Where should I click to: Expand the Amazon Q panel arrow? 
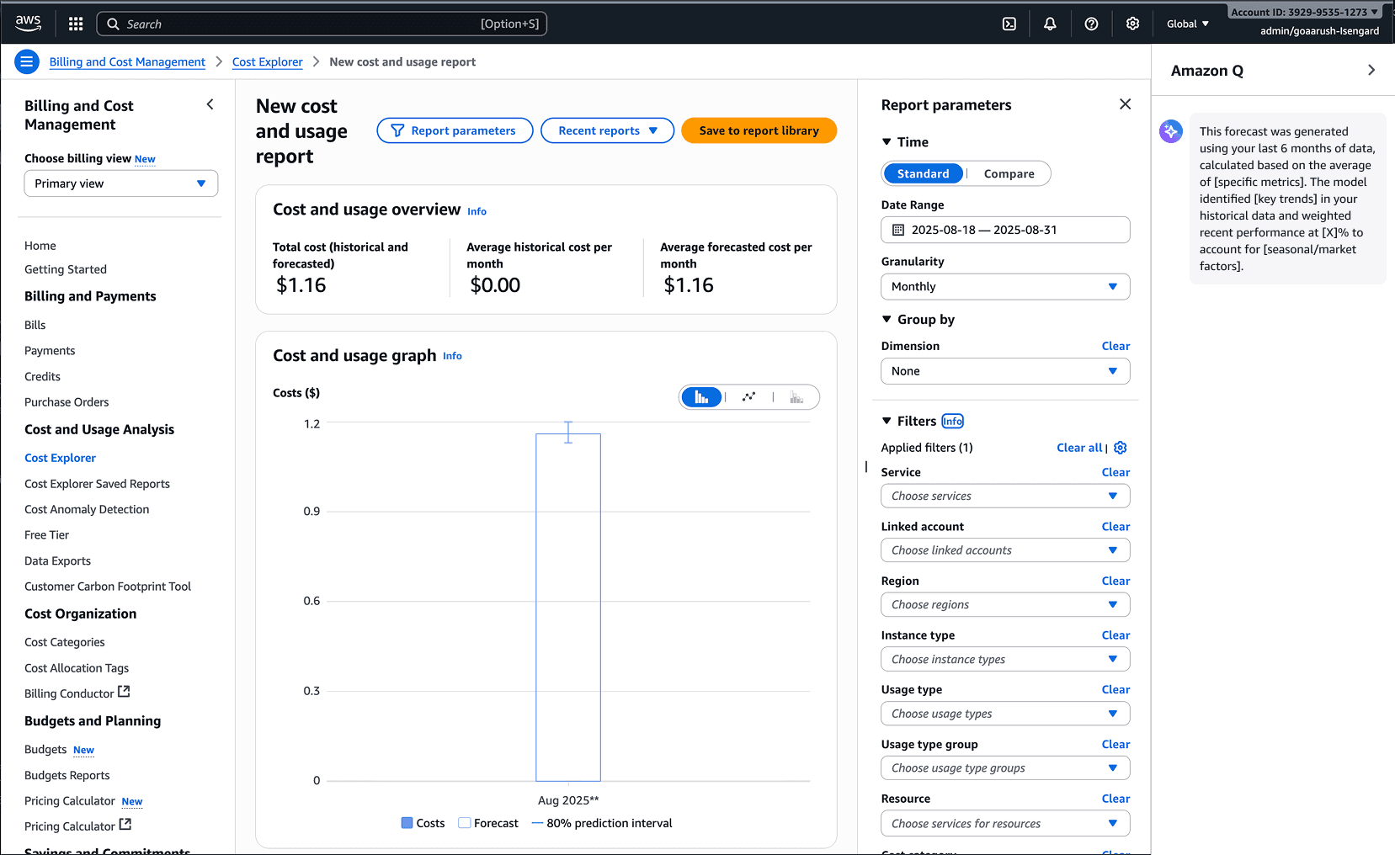1371,71
